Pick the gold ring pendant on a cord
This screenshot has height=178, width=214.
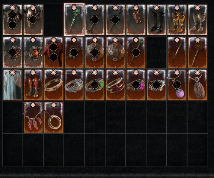(54, 117)
